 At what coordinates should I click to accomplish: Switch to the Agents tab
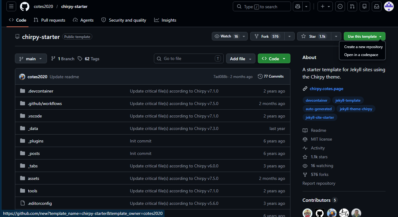tap(83, 20)
